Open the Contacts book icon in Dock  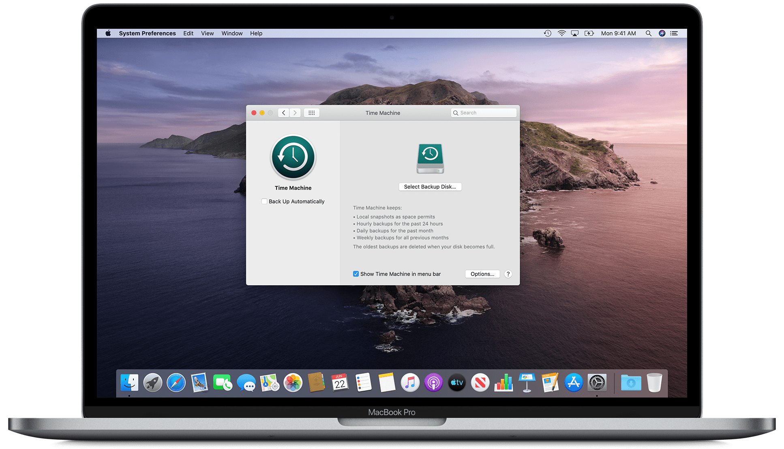coord(316,383)
